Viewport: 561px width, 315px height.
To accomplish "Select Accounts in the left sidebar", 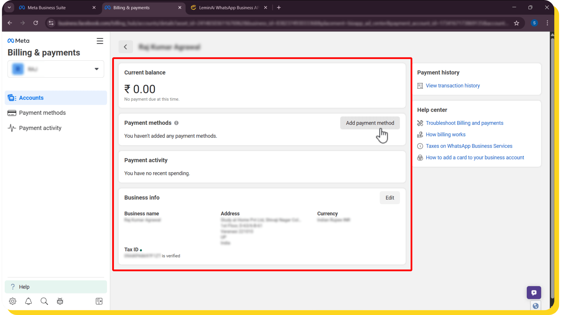I will click(31, 98).
